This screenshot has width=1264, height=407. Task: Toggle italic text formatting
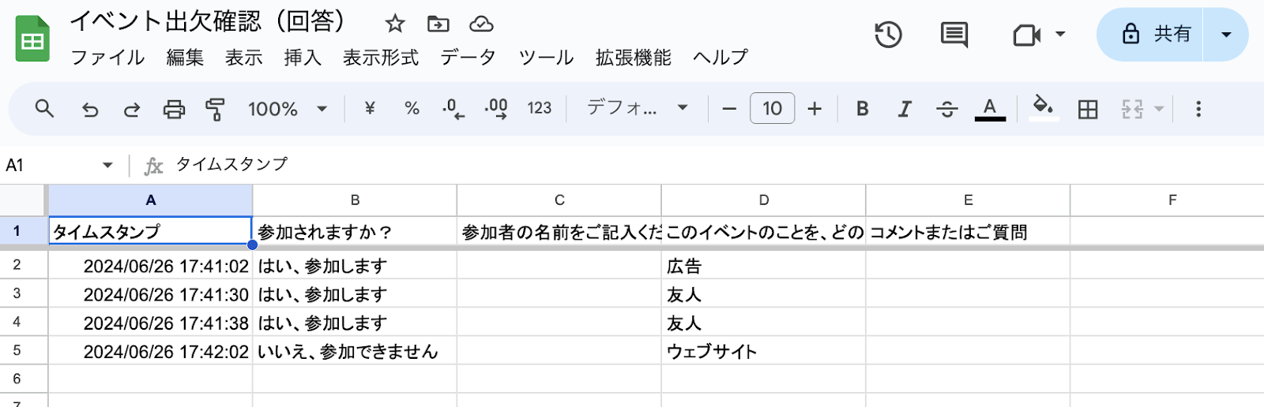pos(905,109)
